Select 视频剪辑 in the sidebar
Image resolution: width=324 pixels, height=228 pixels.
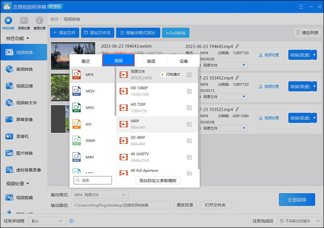click(x=24, y=197)
